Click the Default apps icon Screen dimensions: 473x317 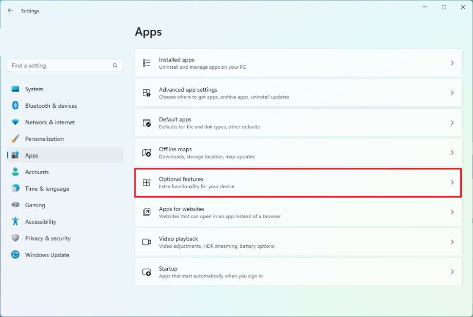point(146,123)
